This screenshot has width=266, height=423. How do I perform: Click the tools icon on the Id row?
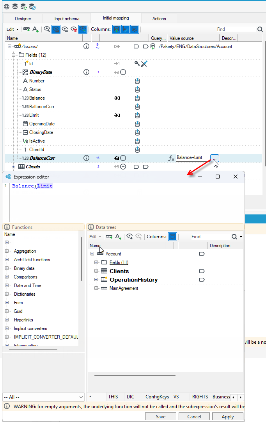point(144,64)
